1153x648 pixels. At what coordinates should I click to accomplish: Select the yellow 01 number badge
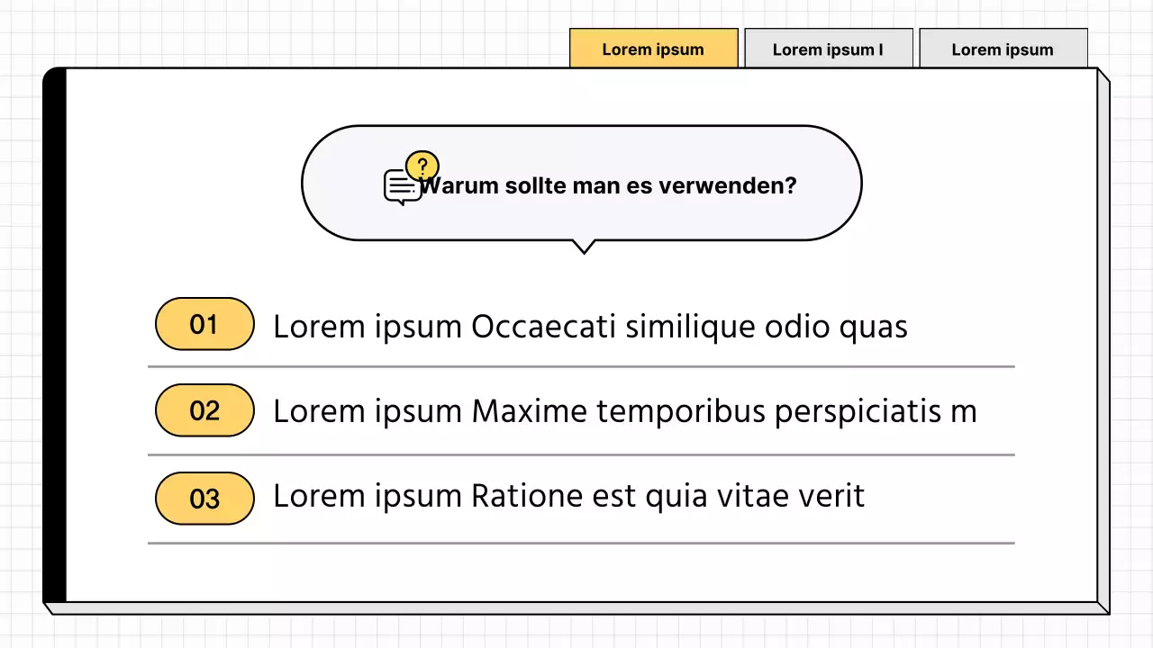tap(204, 324)
